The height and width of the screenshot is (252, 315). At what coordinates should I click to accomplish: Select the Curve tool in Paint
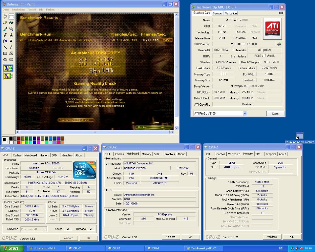pyautogui.click(x=11, y=47)
